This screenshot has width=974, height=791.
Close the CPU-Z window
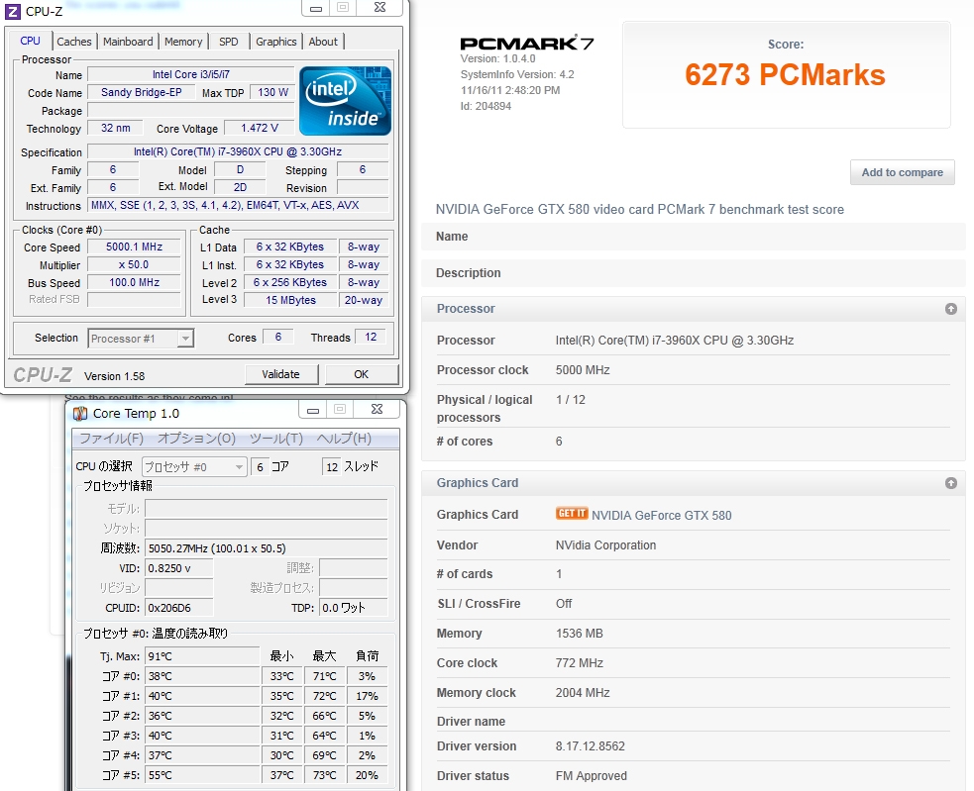(379, 8)
